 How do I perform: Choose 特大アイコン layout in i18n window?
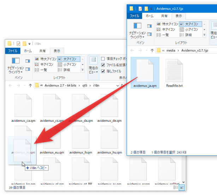(x=46, y=59)
